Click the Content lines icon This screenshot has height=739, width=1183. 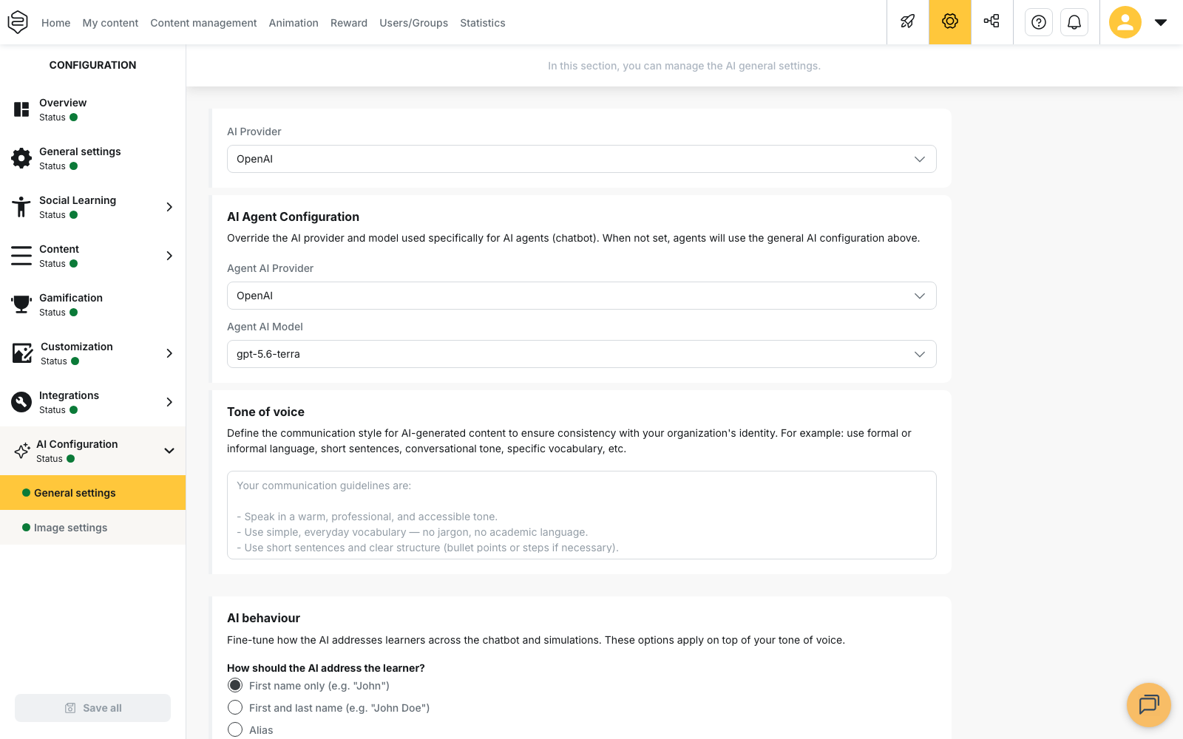21,256
